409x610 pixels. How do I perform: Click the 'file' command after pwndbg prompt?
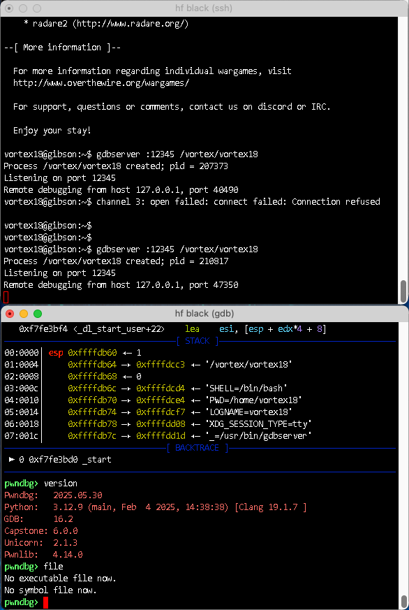[53, 567]
